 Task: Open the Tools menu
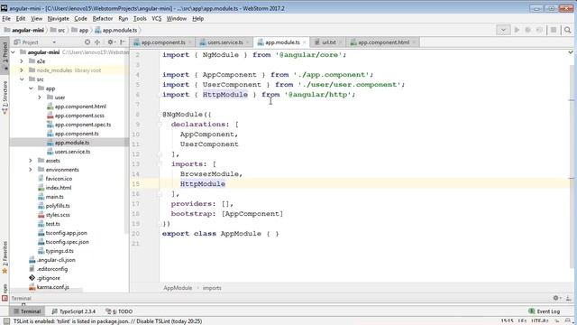[140, 18]
